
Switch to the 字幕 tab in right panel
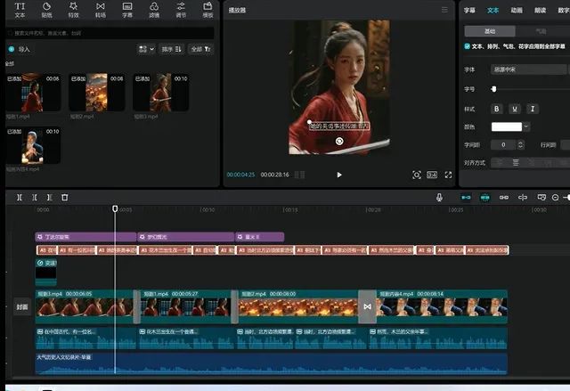click(x=469, y=10)
